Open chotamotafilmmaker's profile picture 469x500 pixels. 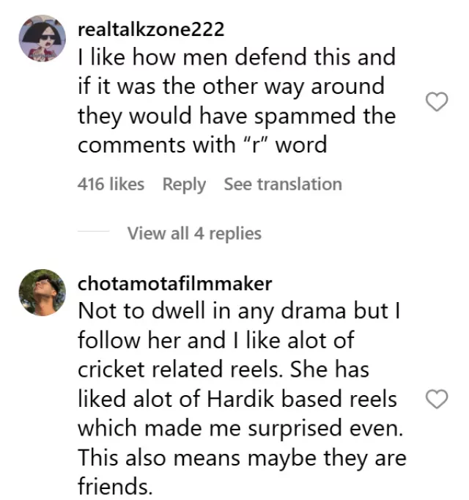tap(41, 291)
